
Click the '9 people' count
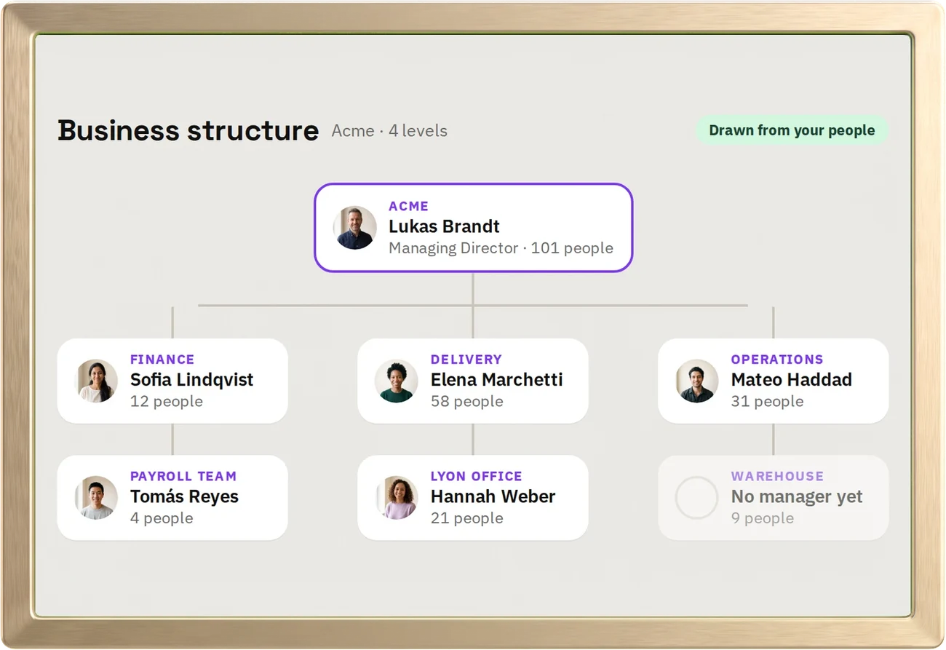click(x=763, y=519)
